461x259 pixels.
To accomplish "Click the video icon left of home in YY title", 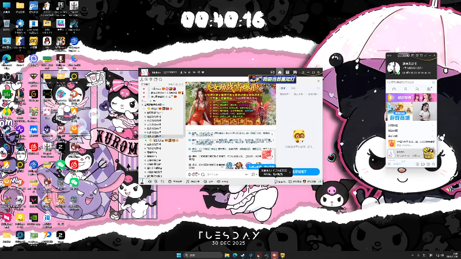I will (272, 73).
